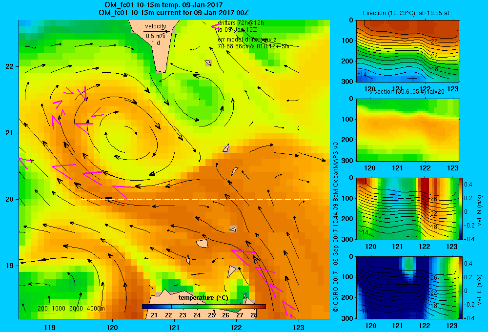
Task: Click longitude label 123 on main map
Action: coord(299,327)
